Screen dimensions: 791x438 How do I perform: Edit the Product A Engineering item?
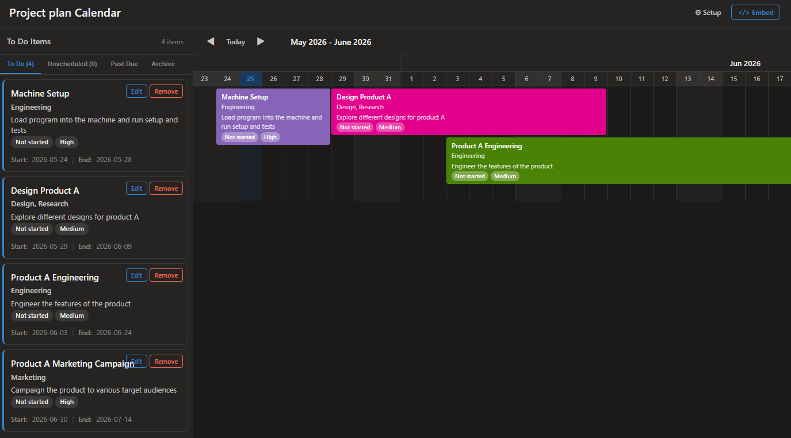pyautogui.click(x=136, y=275)
